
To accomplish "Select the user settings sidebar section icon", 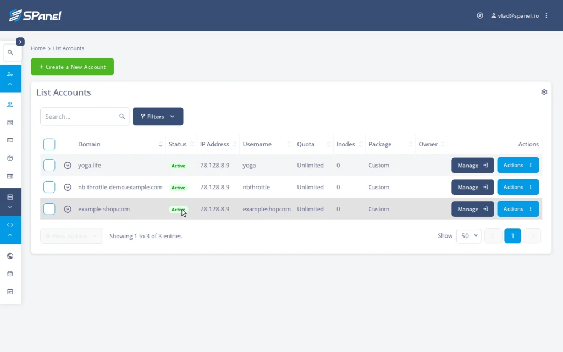I will pos(10,74).
